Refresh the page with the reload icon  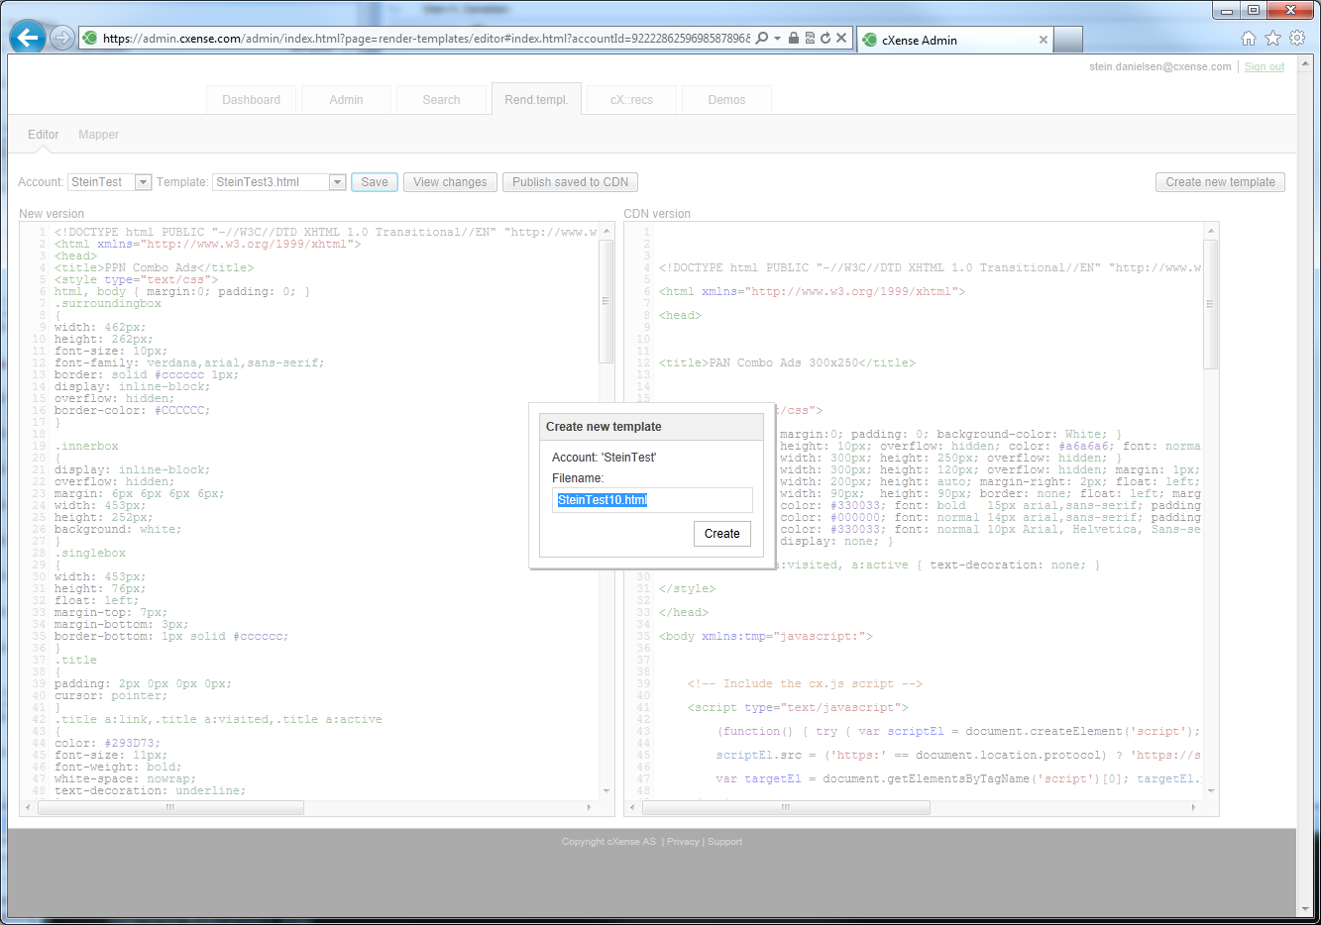point(826,39)
